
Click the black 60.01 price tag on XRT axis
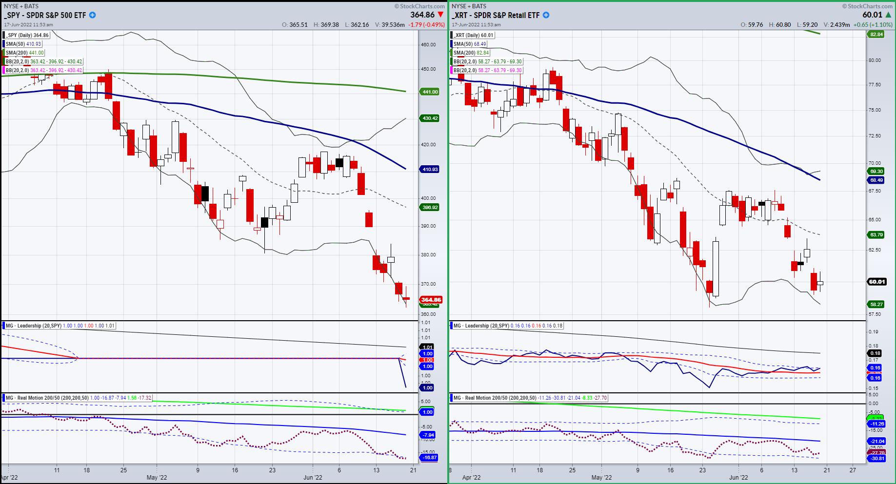[x=876, y=281]
